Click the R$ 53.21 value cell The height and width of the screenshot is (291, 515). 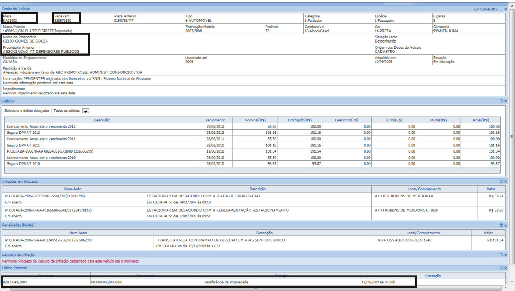[x=496, y=196]
